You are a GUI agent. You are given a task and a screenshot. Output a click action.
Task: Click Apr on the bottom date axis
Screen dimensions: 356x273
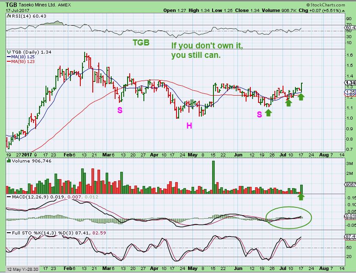(x=154, y=268)
